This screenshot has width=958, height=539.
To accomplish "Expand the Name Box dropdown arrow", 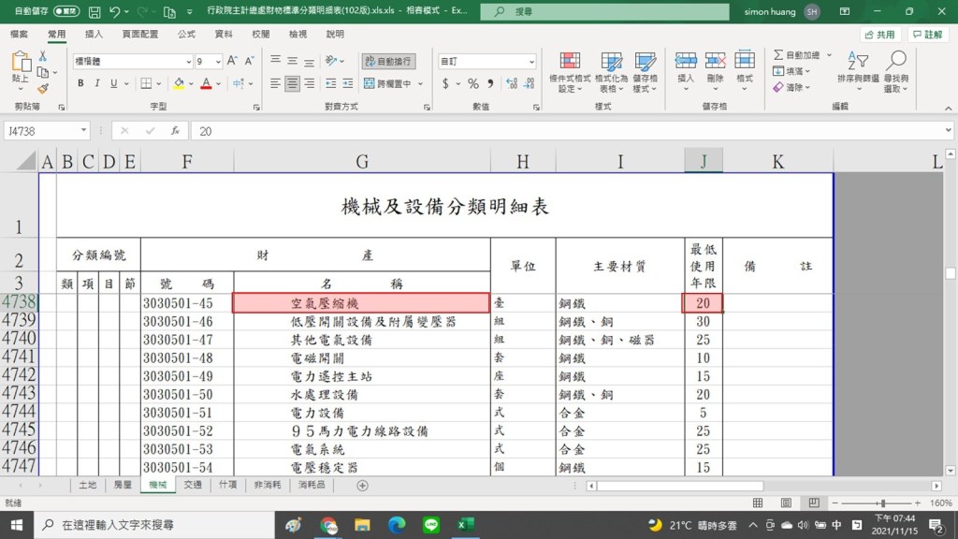I will [84, 131].
